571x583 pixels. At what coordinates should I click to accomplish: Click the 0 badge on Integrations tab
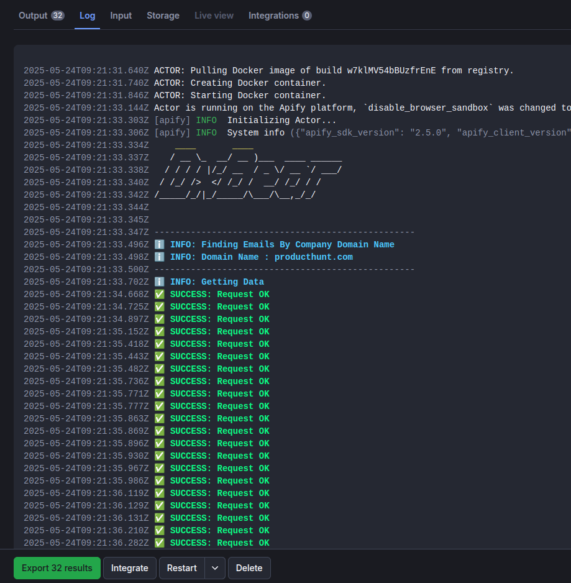coord(307,16)
